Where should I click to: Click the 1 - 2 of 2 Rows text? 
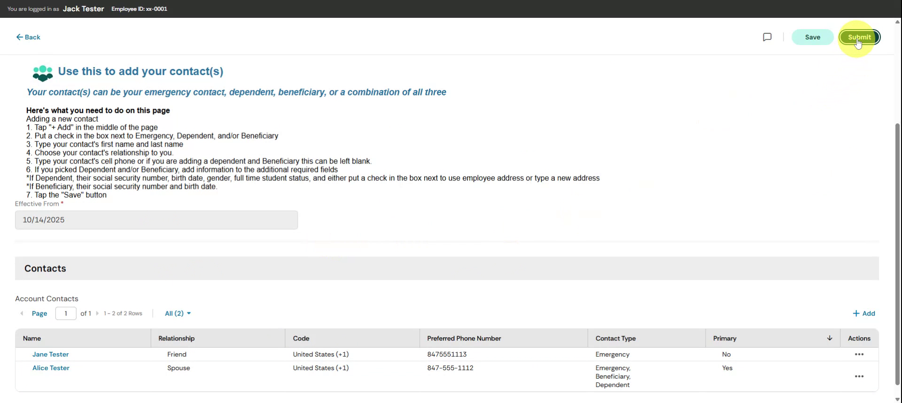coord(123,313)
